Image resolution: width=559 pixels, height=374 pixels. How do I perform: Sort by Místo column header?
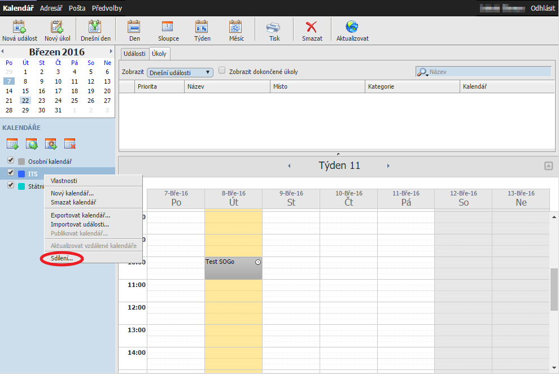point(318,86)
